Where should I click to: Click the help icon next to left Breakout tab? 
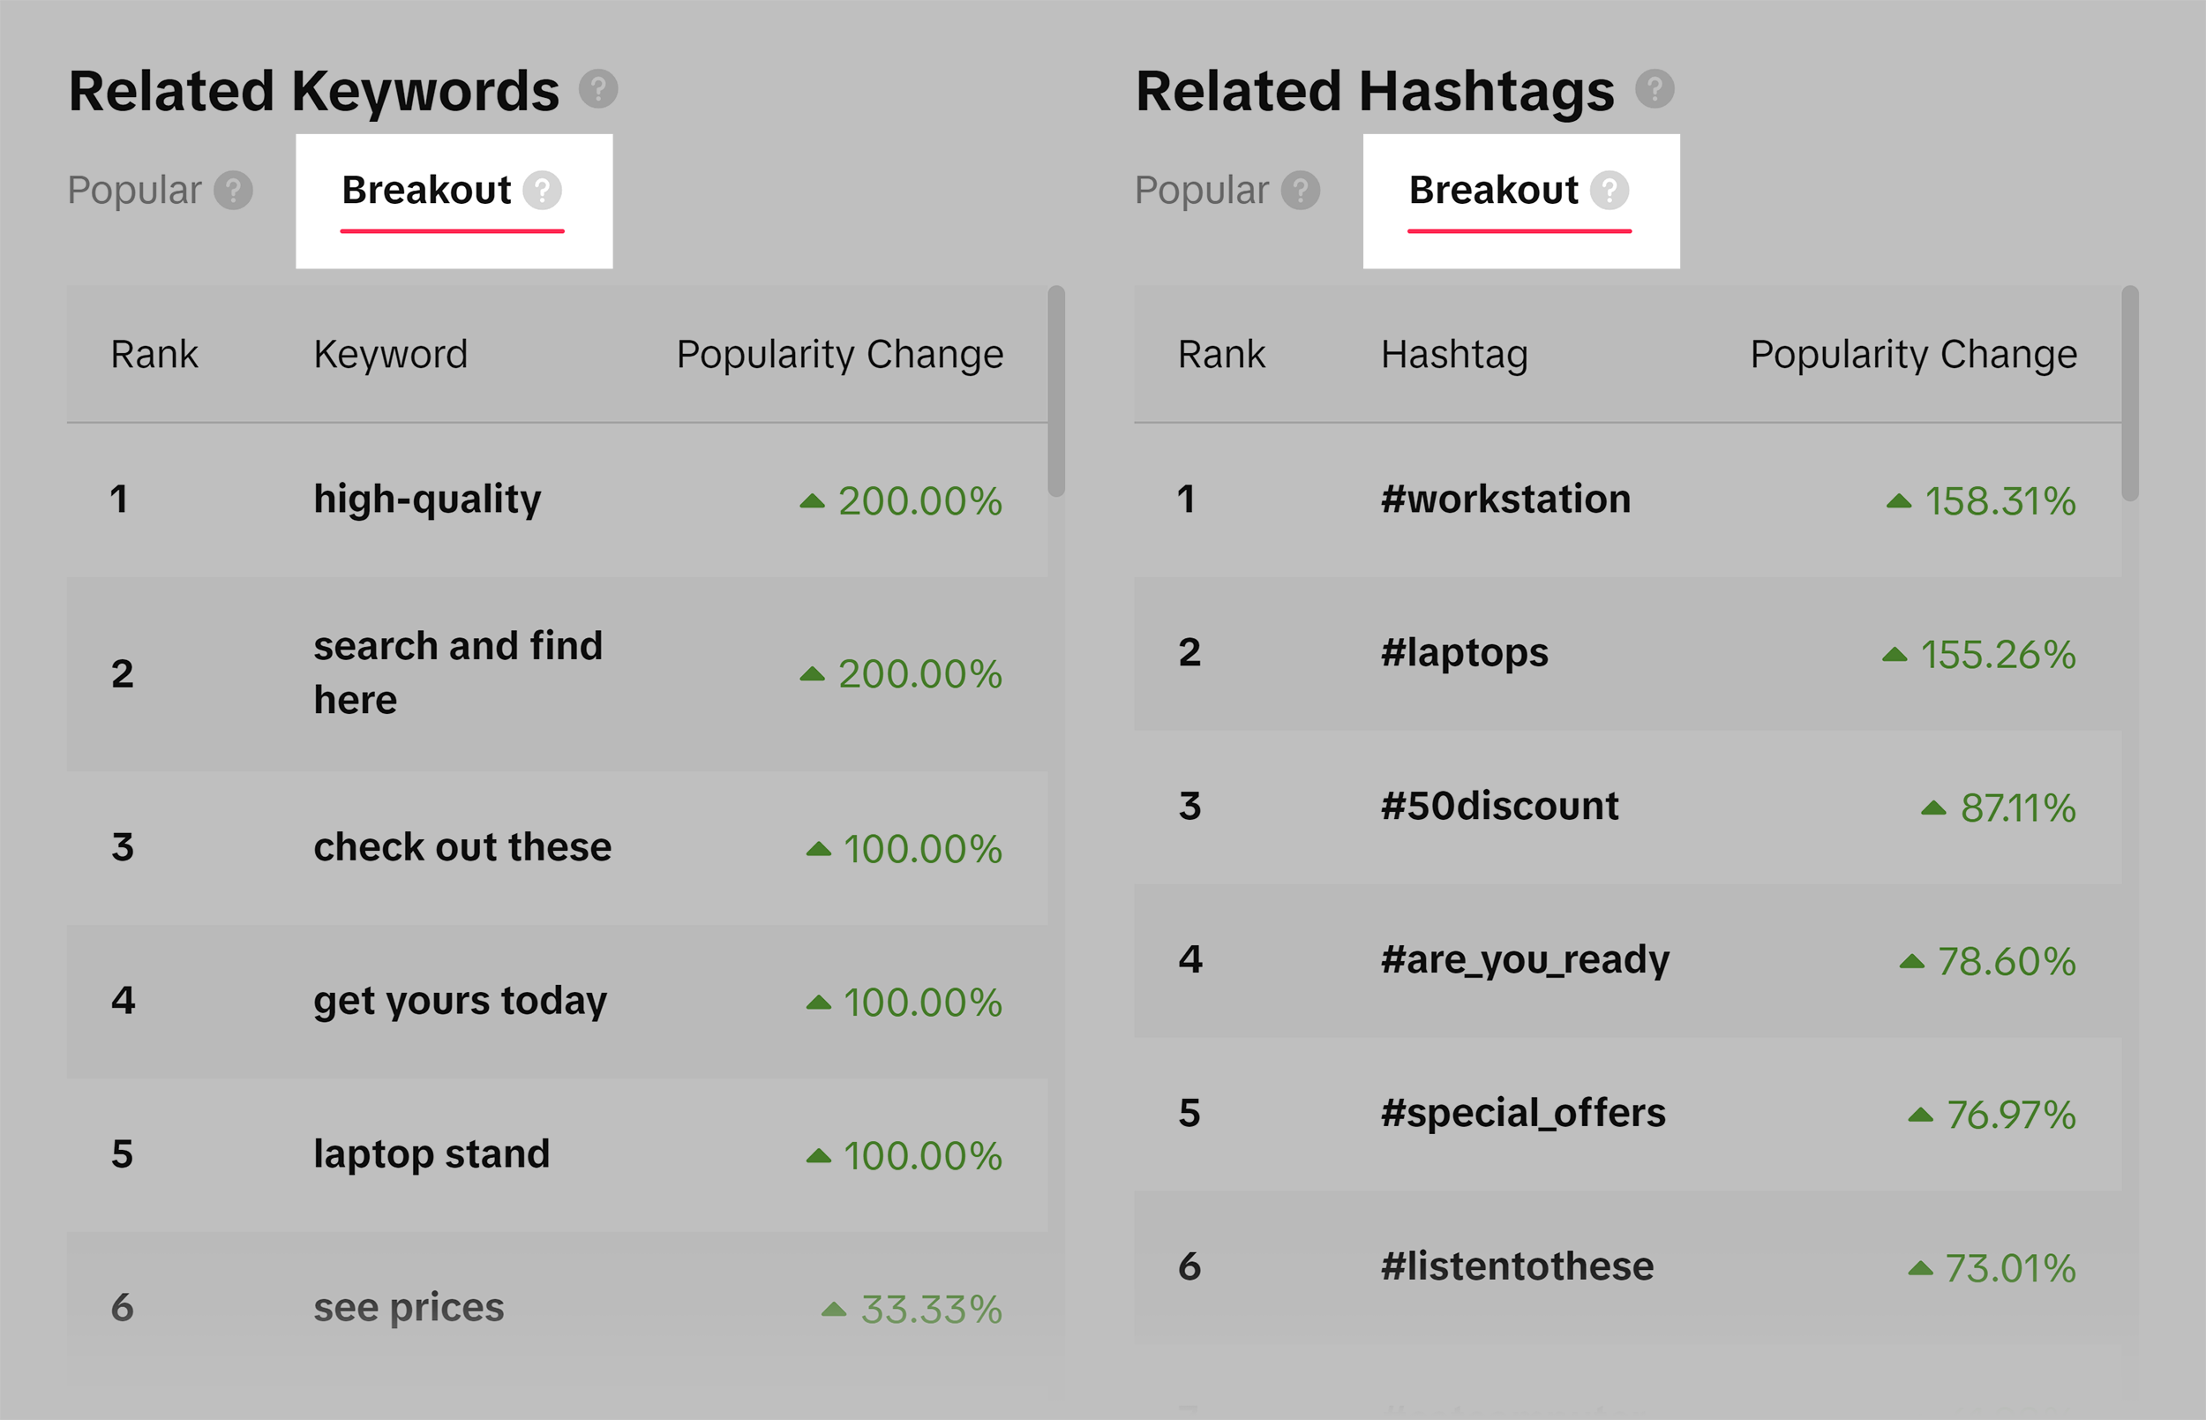point(544,191)
